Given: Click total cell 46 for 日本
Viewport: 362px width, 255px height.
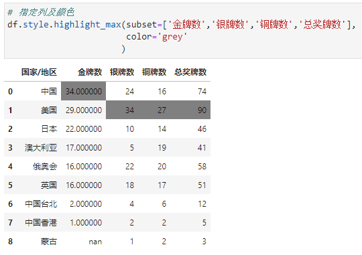Looking at the screenshot, I should pos(202,129).
